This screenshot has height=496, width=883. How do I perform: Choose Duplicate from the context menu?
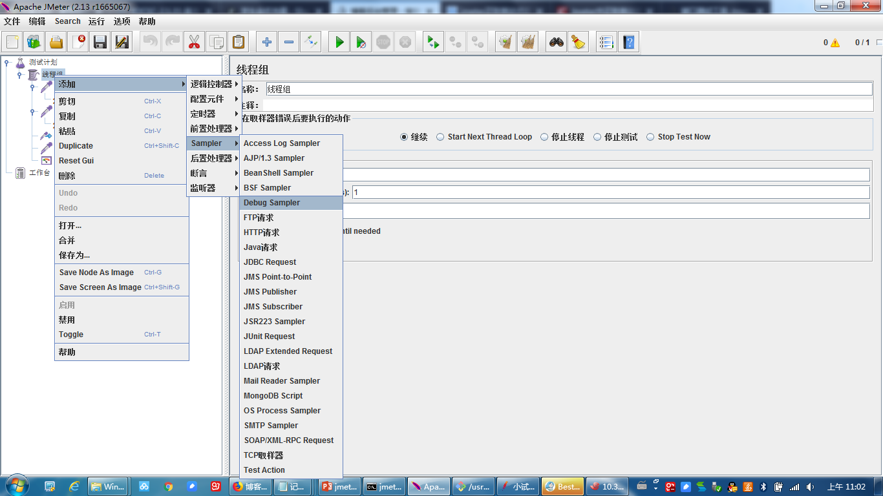coord(122,146)
